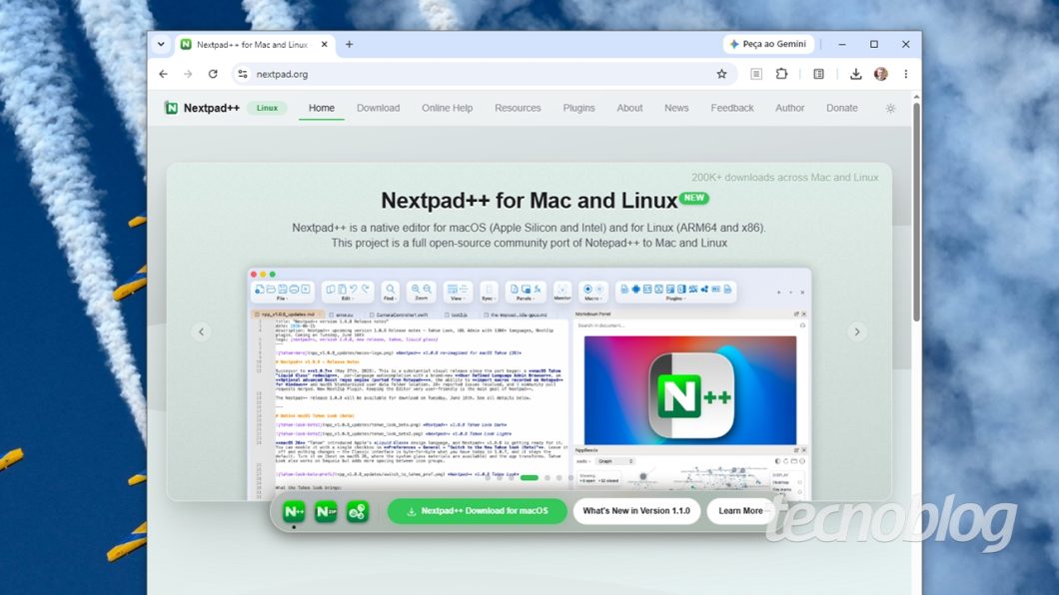1059x595 pixels.
Task: Reload the current page
Action: point(213,74)
